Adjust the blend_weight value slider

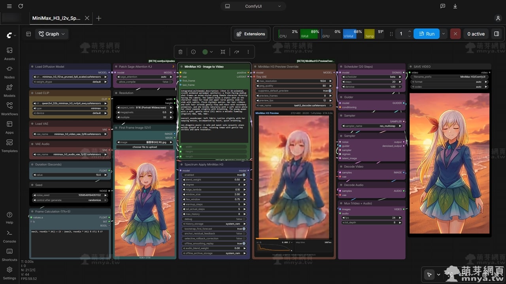click(213, 179)
